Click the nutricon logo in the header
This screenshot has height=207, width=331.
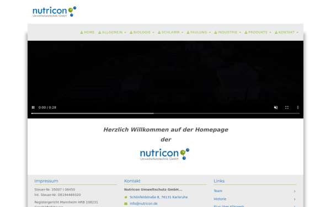[54, 12]
